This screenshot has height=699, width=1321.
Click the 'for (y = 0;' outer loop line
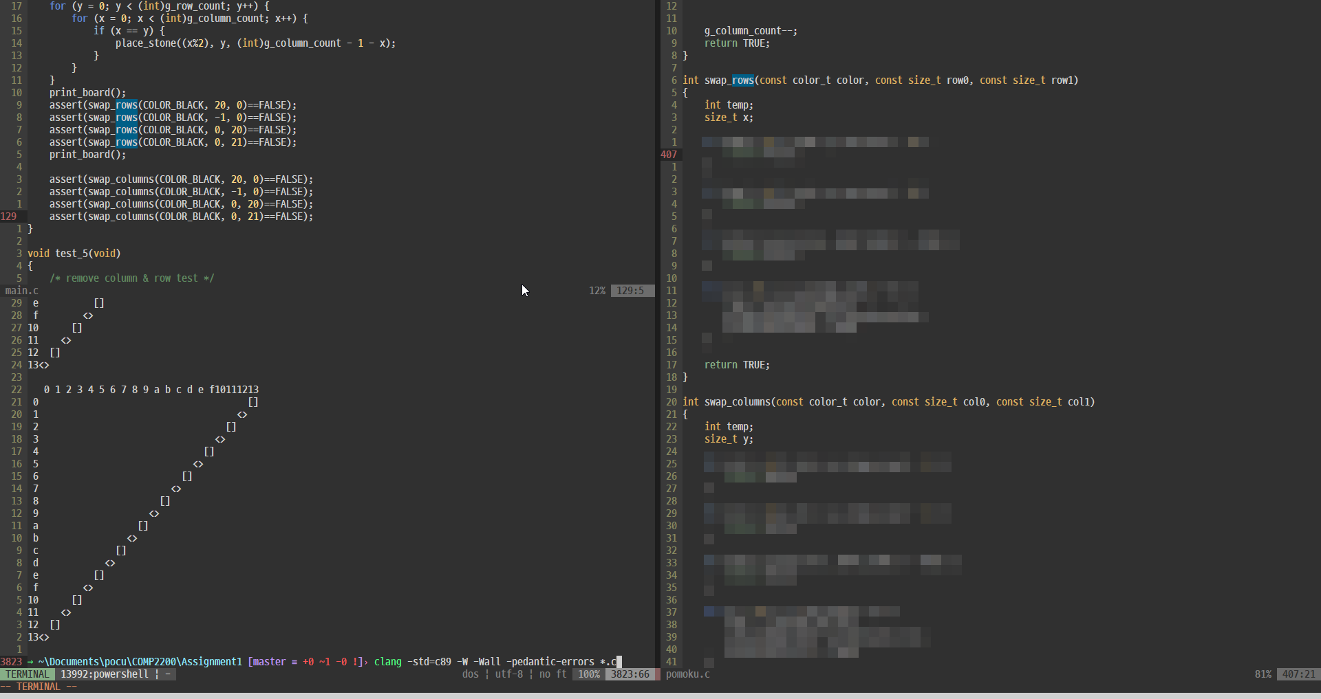coord(160,6)
